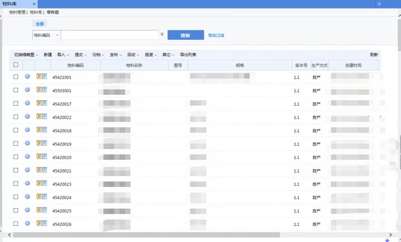Screen dimensions: 401x242
Task: Click the gear icon for item 45420026
Action: [x=27, y=223]
